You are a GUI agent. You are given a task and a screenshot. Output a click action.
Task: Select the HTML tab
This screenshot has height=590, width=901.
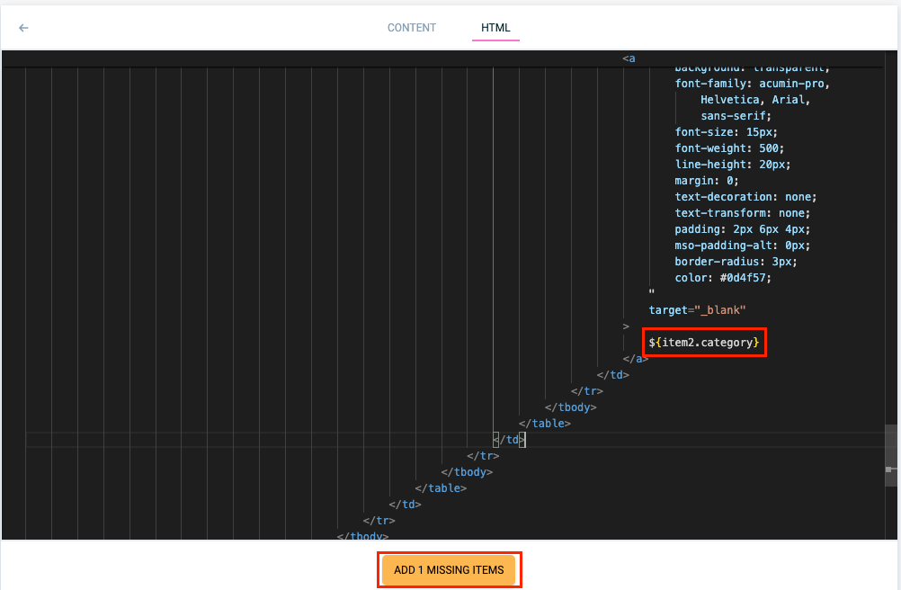coord(495,28)
